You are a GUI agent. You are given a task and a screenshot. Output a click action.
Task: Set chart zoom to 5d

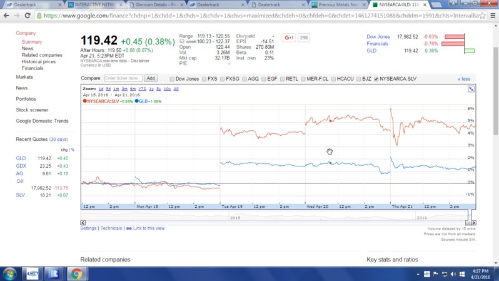[108, 89]
